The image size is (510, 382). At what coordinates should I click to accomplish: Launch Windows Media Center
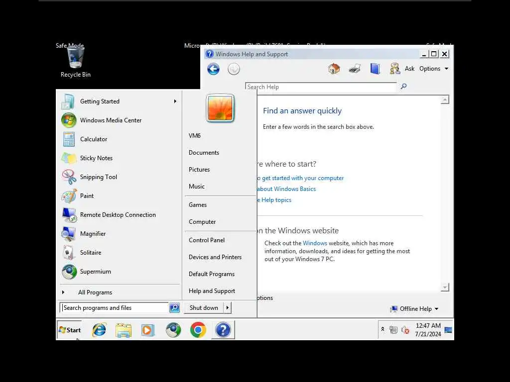[120, 120]
